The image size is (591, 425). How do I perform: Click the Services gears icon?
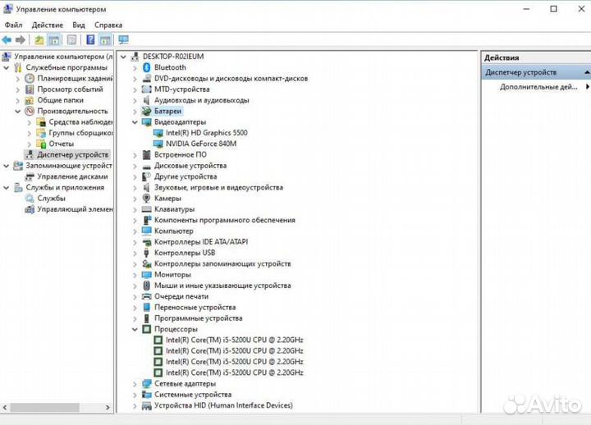tap(30, 199)
